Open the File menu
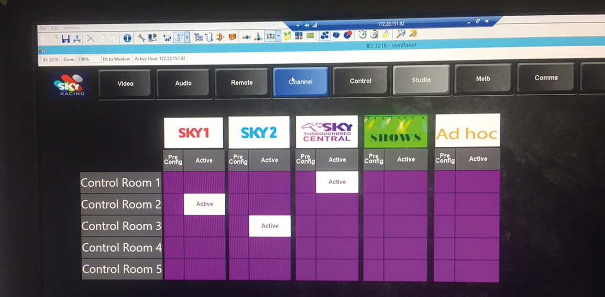The image size is (605, 297). click(42, 28)
